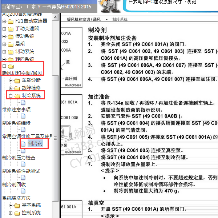
Task: Click breadcrumb 暖风机和空调 / 通风
Action: [84, 19]
